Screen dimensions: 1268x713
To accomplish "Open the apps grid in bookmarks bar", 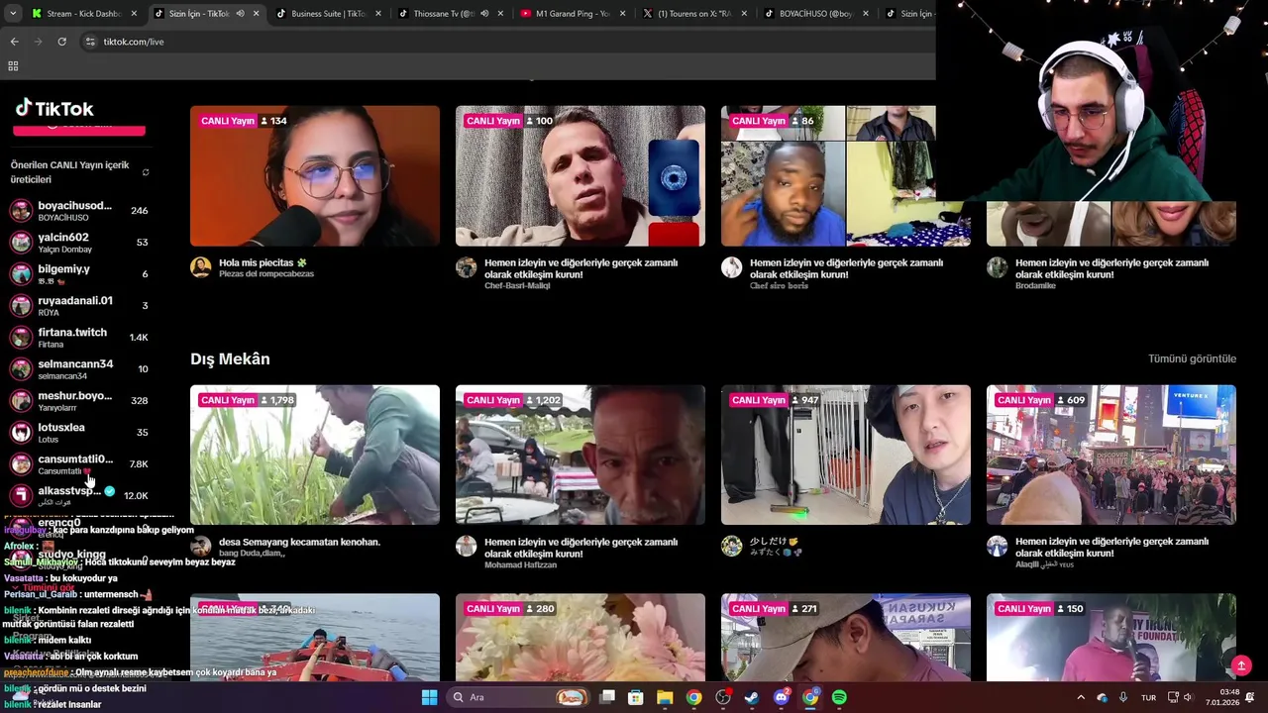I will pos(13,66).
